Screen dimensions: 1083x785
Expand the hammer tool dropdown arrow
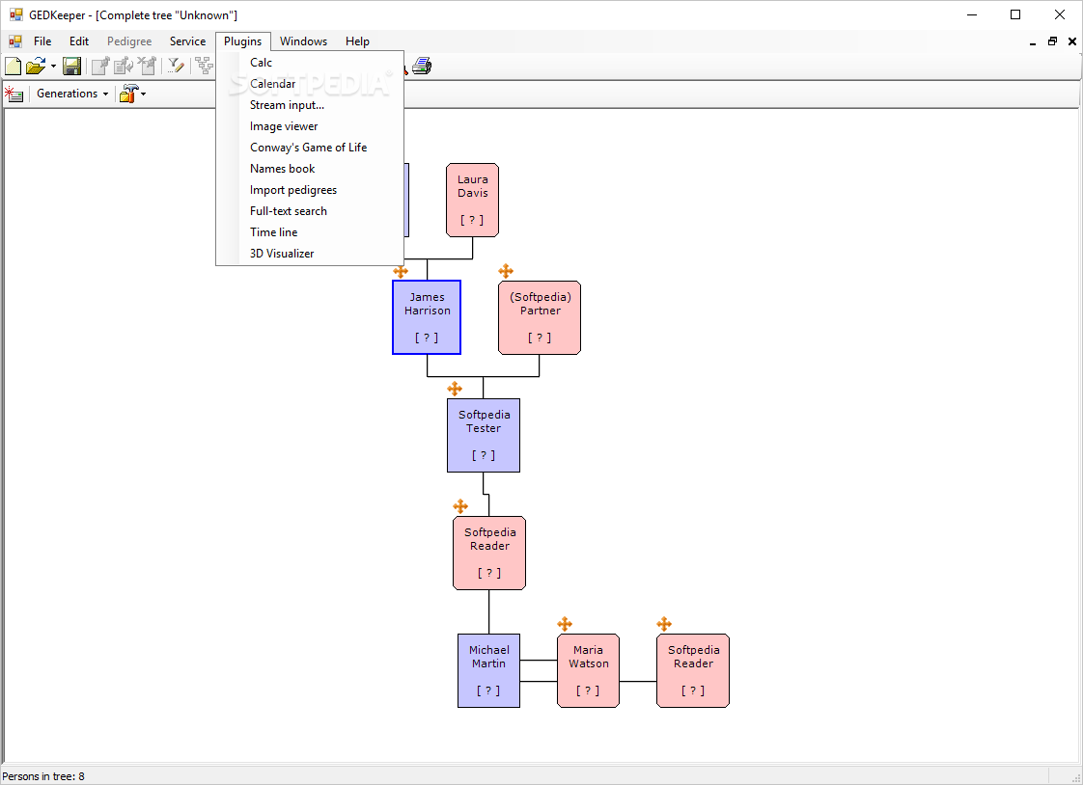point(144,94)
